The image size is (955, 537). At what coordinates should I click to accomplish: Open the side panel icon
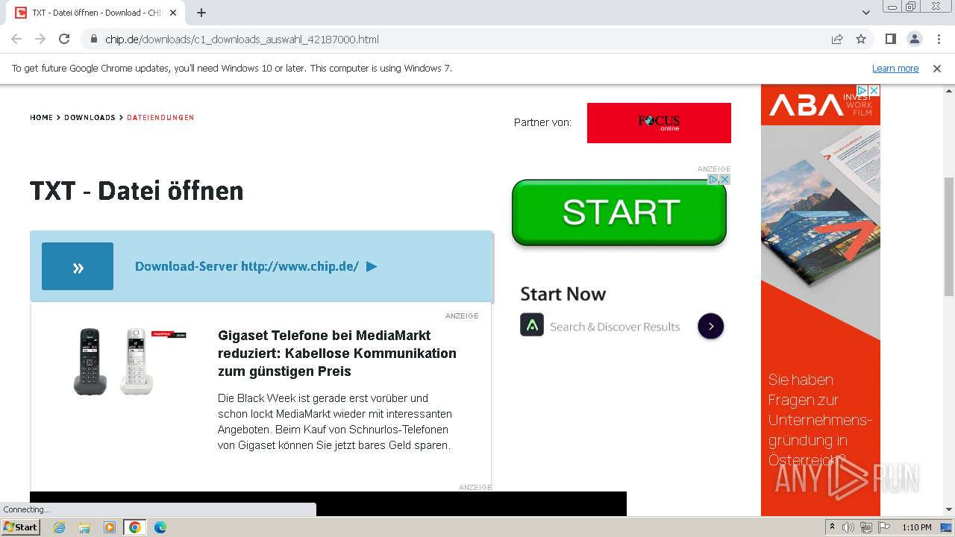(890, 39)
